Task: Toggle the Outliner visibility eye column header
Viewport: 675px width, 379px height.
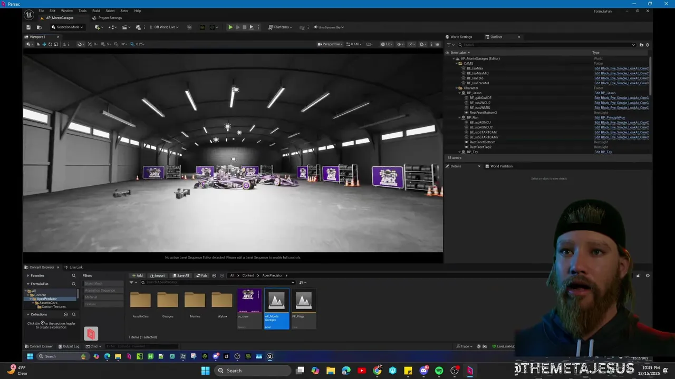Action: point(448,53)
